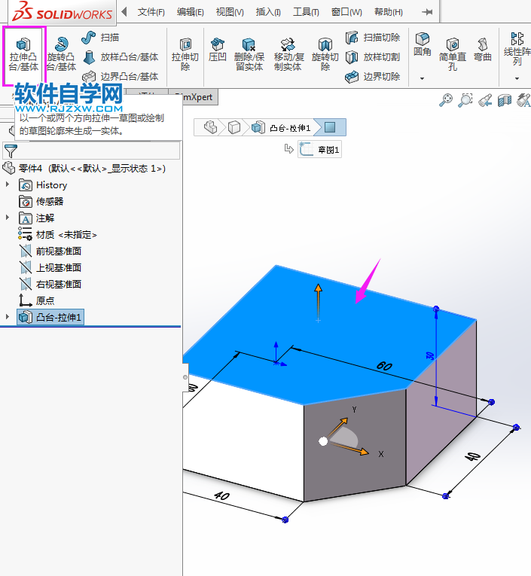531x576 pixels.
Task: Click the blue 30 height dimension
Action: [429, 355]
